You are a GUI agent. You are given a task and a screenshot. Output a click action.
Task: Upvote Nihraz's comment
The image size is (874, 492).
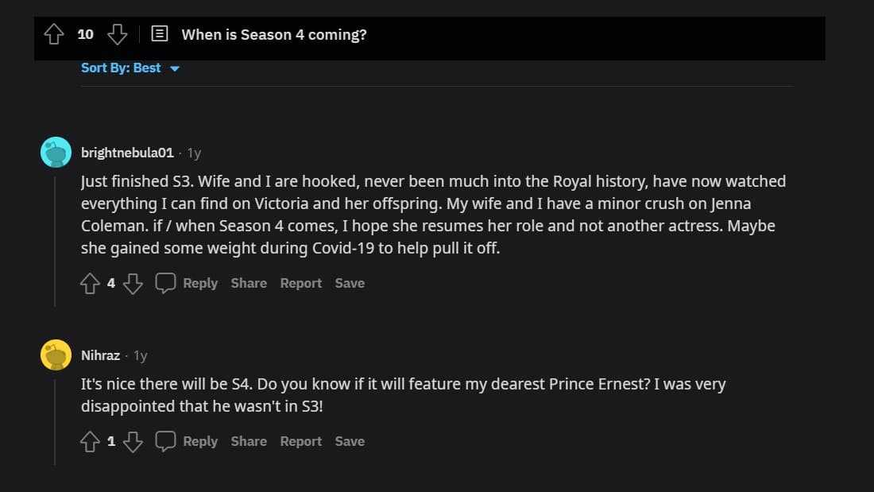(x=90, y=441)
